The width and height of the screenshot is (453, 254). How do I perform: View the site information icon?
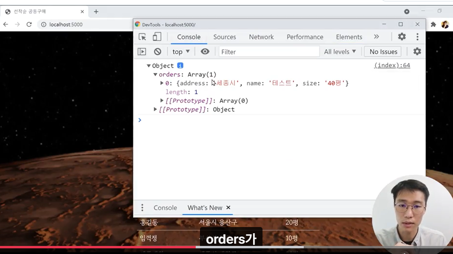coord(43,25)
